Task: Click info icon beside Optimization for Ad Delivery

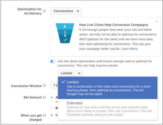Action: click(44, 11)
